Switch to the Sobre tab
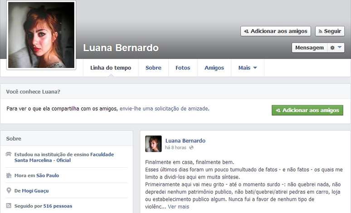351x213 pixels. [x=153, y=68]
